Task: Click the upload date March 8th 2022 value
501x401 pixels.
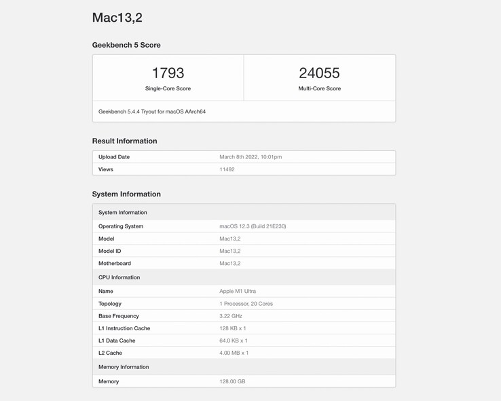Action: [250, 157]
